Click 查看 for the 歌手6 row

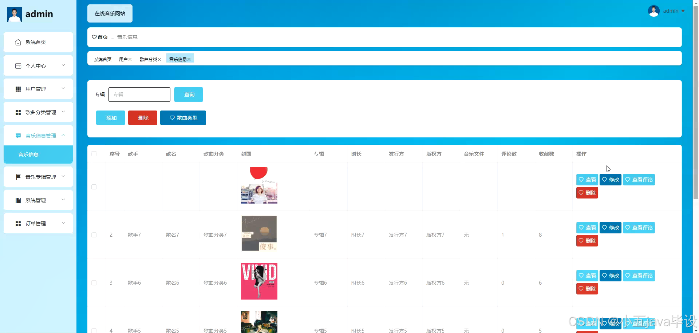(x=587, y=276)
